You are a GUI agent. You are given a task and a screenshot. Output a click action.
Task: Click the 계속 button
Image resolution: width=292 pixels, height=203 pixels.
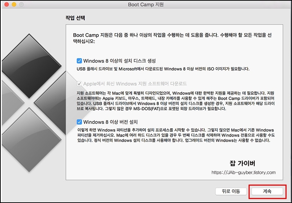pyautogui.click(x=267, y=191)
